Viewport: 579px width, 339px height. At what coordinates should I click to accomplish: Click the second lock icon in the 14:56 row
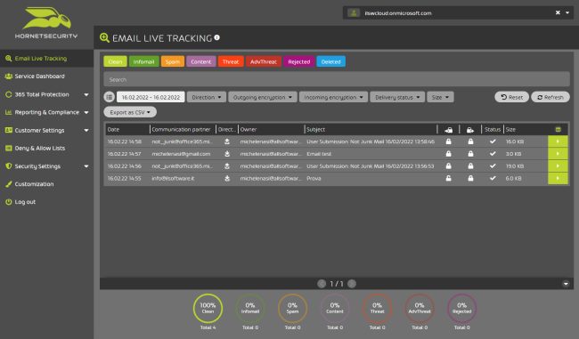[x=470, y=166]
